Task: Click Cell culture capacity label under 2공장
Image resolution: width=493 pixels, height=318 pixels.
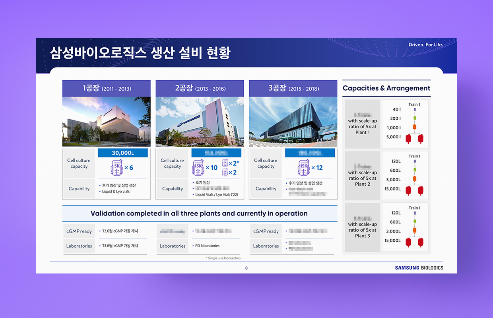Action: (173, 163)
